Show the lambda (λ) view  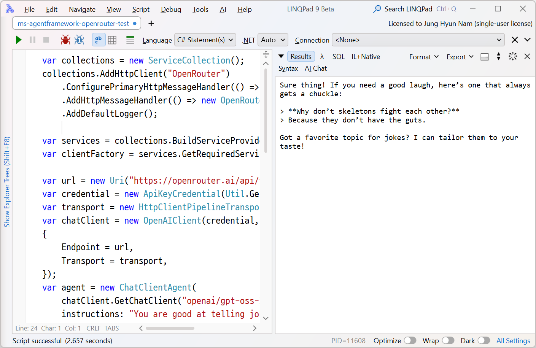click(x=322, y=57)
